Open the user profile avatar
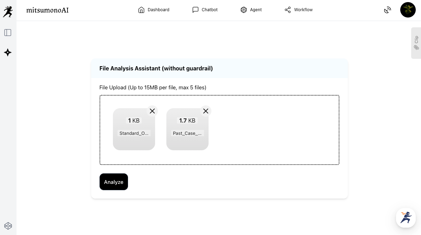 (408, 10)
